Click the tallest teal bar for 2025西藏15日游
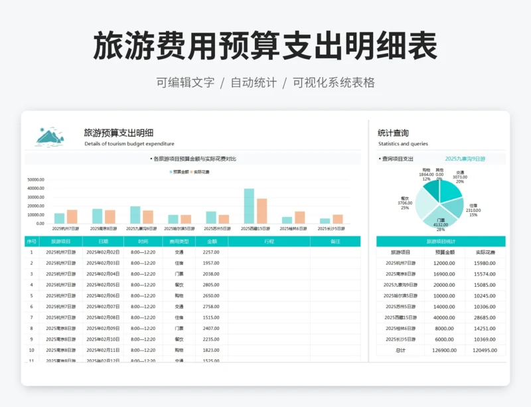This screenshot has width=531, height=407. pos(249,206)
